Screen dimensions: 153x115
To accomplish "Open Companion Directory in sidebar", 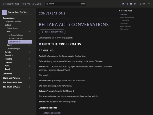I will (x=13, y=22).
